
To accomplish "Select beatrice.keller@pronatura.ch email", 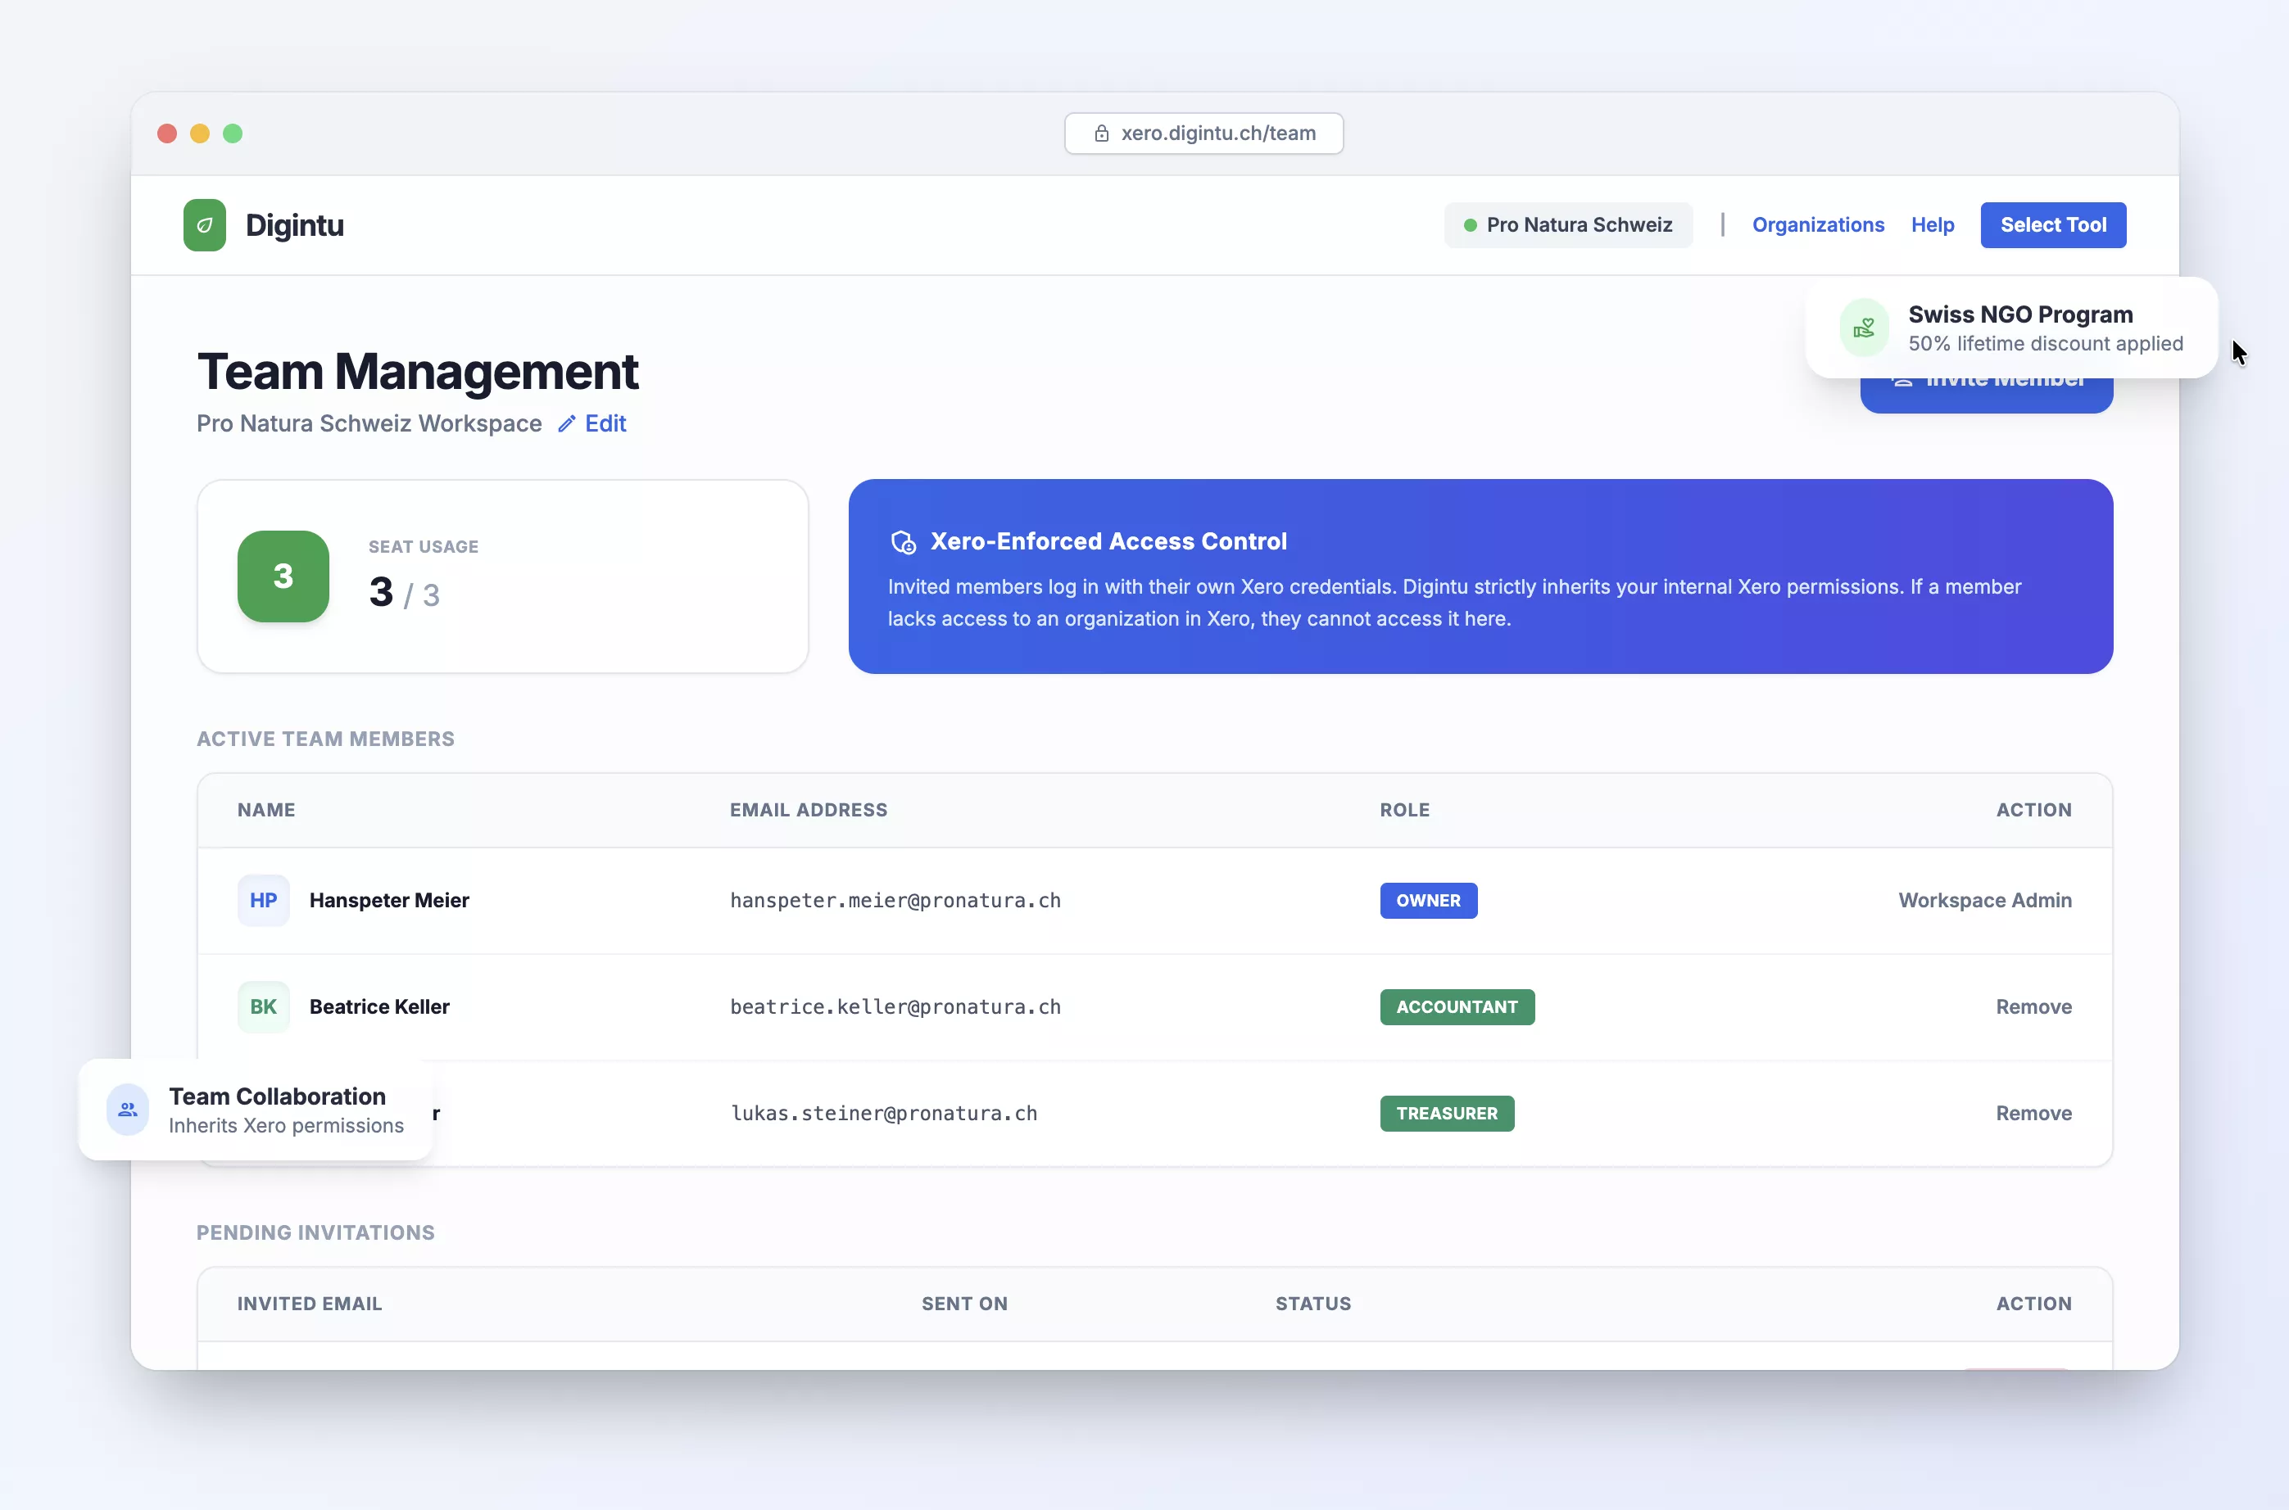I will [x=895, y=1006].
